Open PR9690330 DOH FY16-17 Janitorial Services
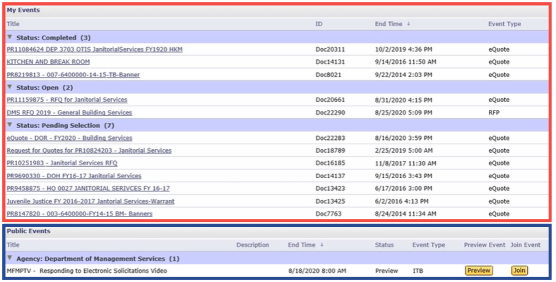This screenshot has height=282, width=556. (74, 176)
